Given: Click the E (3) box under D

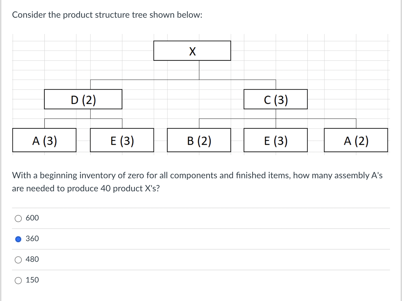Looking at the screenshot, I should point(122,140).
